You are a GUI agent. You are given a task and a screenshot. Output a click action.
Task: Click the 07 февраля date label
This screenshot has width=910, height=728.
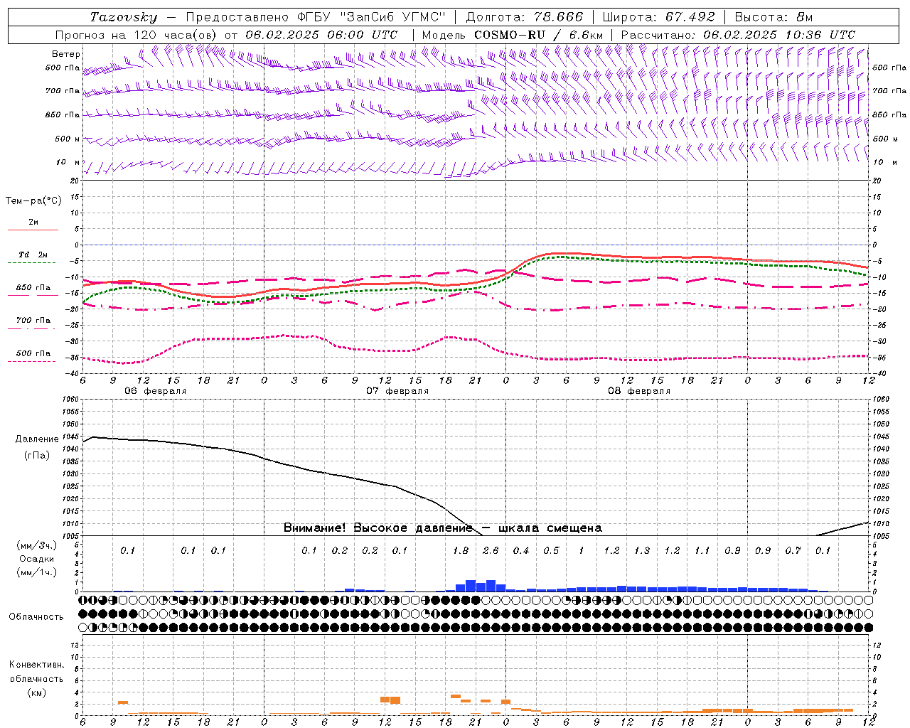397,391
